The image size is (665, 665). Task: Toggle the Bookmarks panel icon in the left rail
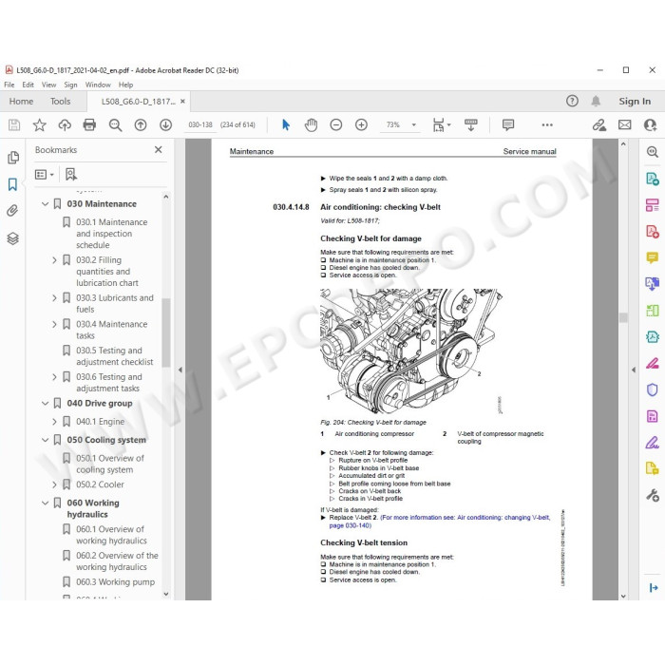click(12, 184)
